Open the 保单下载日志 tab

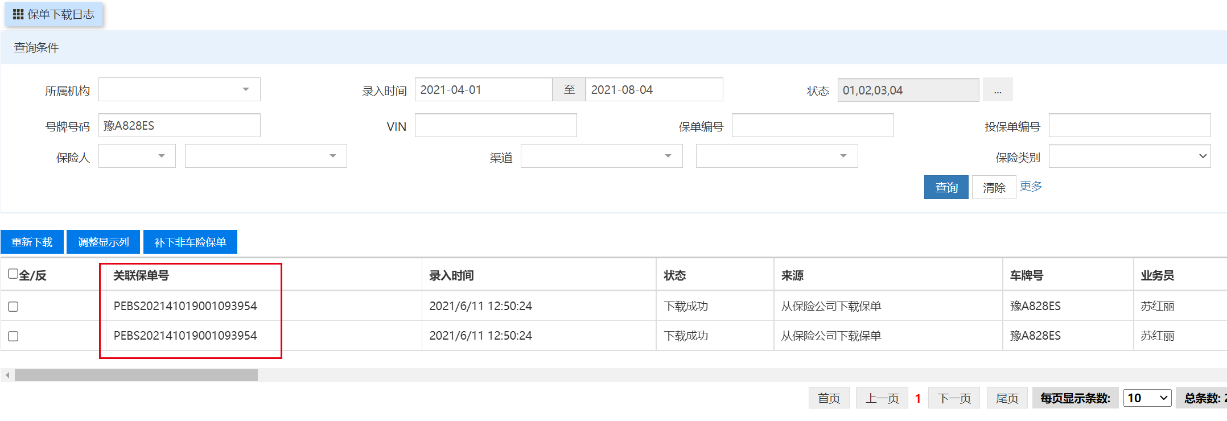pyautogui.click(x=54, y=14)
